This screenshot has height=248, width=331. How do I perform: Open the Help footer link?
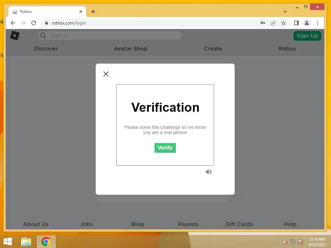pos(290,224)
